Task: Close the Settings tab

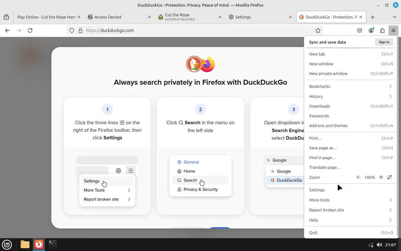Action: 290,17
